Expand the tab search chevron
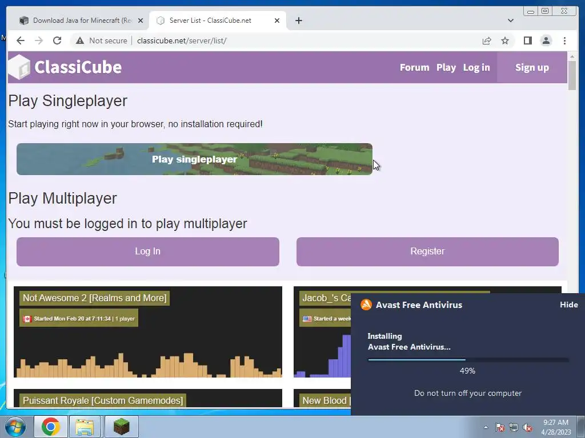 pyautogui.click(x=510, y=21)
